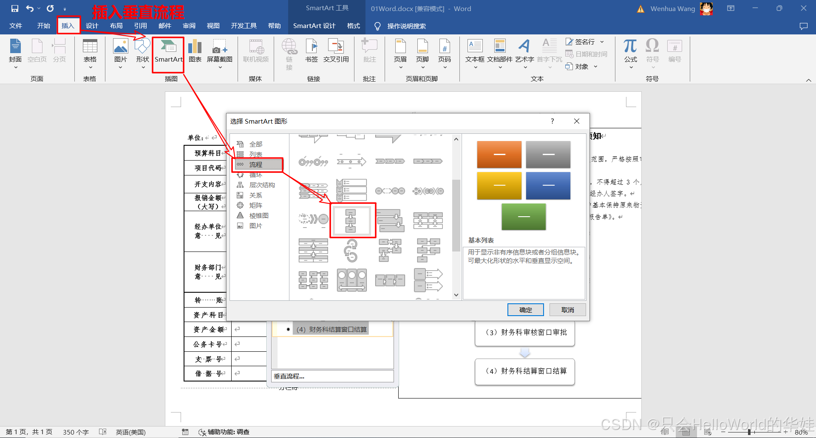Expand the 对象 dropdown arrow

coord(595,66)
